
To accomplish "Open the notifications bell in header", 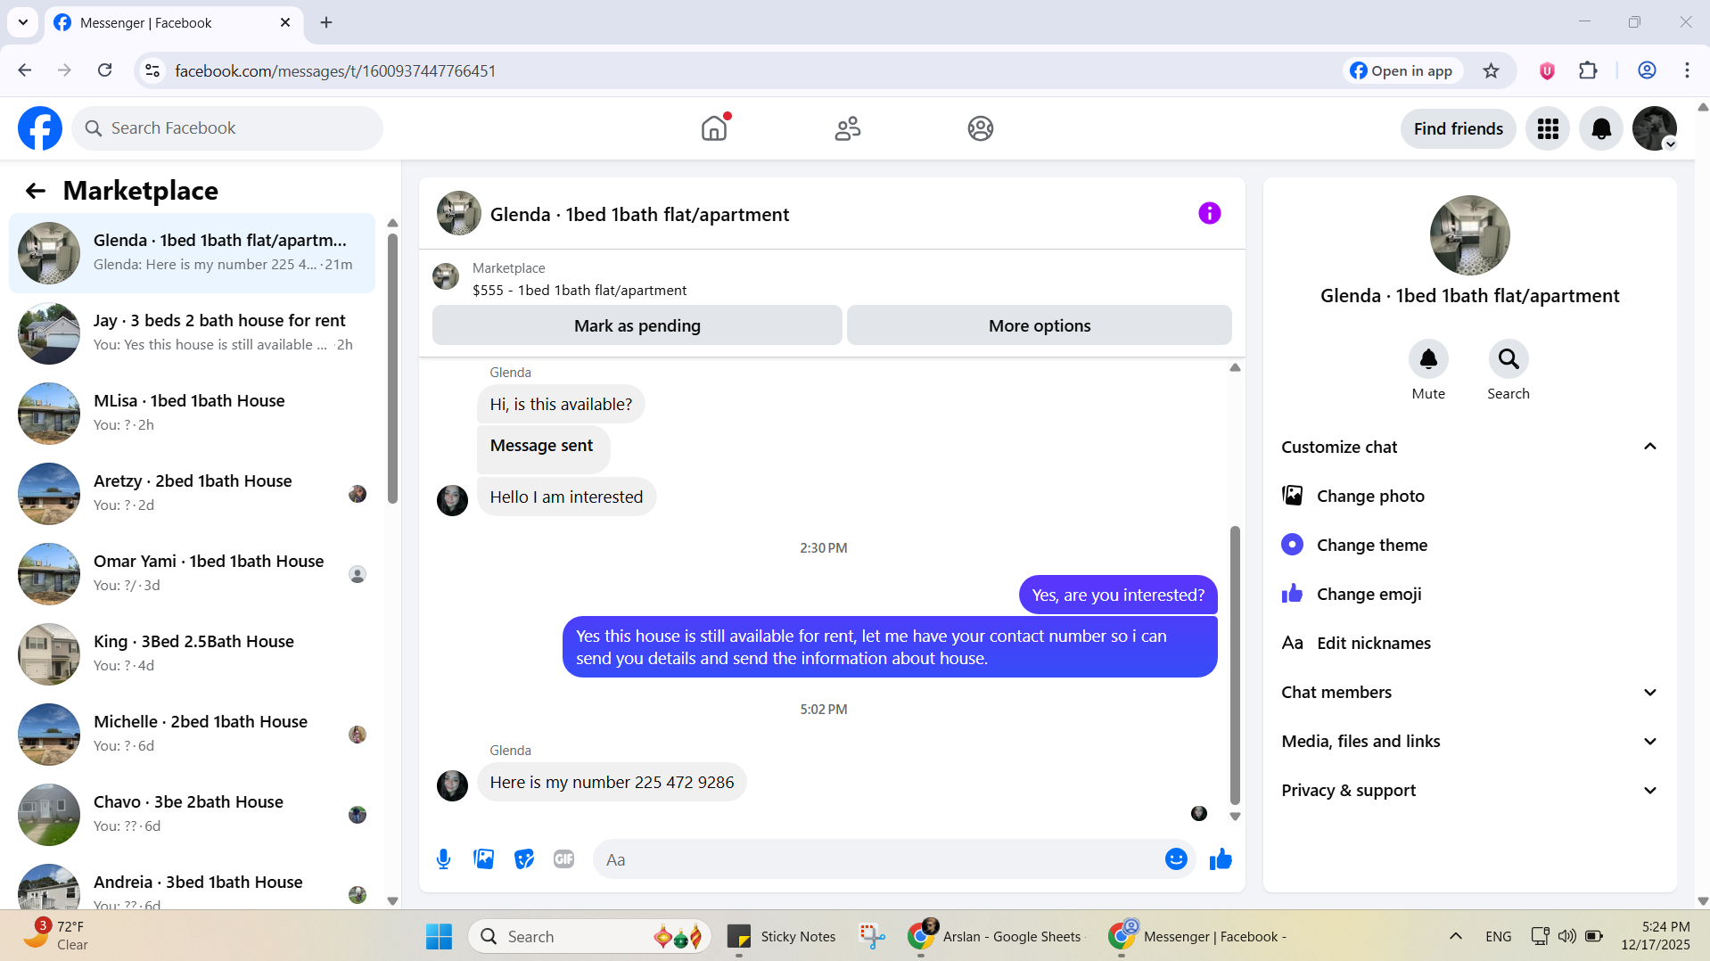I will point(1601,129).
